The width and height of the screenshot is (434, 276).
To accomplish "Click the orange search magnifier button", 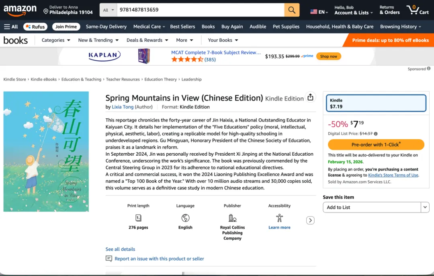I will point(292,10).
